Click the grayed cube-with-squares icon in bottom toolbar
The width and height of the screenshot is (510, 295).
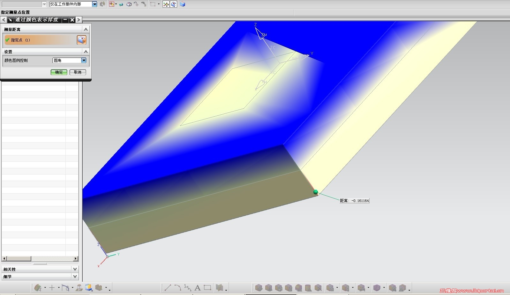coord(346,288)
